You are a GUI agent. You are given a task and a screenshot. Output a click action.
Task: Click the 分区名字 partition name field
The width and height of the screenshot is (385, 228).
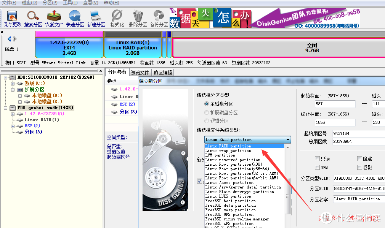pyautogui.click(x=359, y=199)
